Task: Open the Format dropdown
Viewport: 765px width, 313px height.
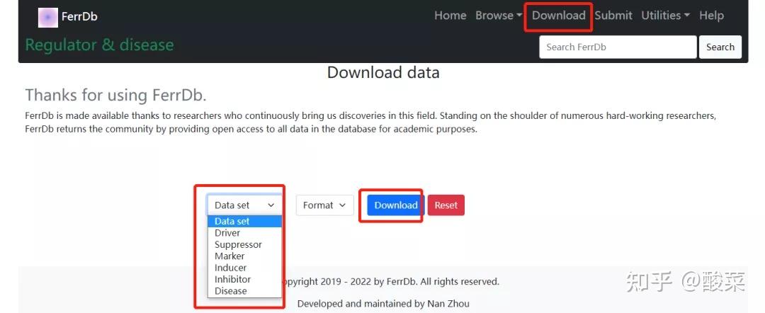Action: click(324, 205)
